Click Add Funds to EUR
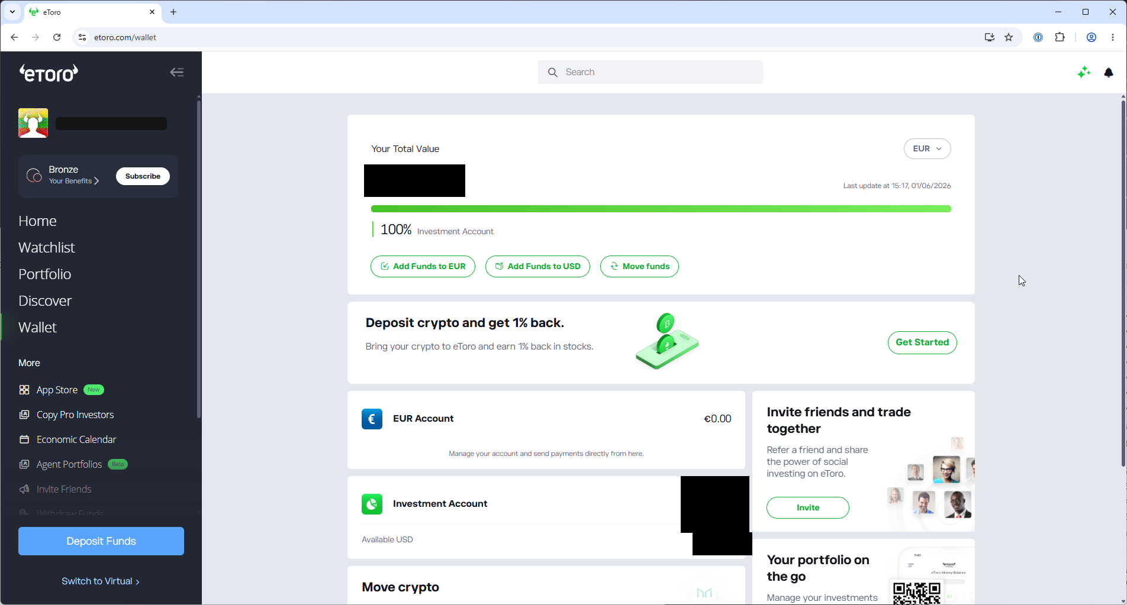Viewport: 1127px width, 605px height. coord(423,266)
